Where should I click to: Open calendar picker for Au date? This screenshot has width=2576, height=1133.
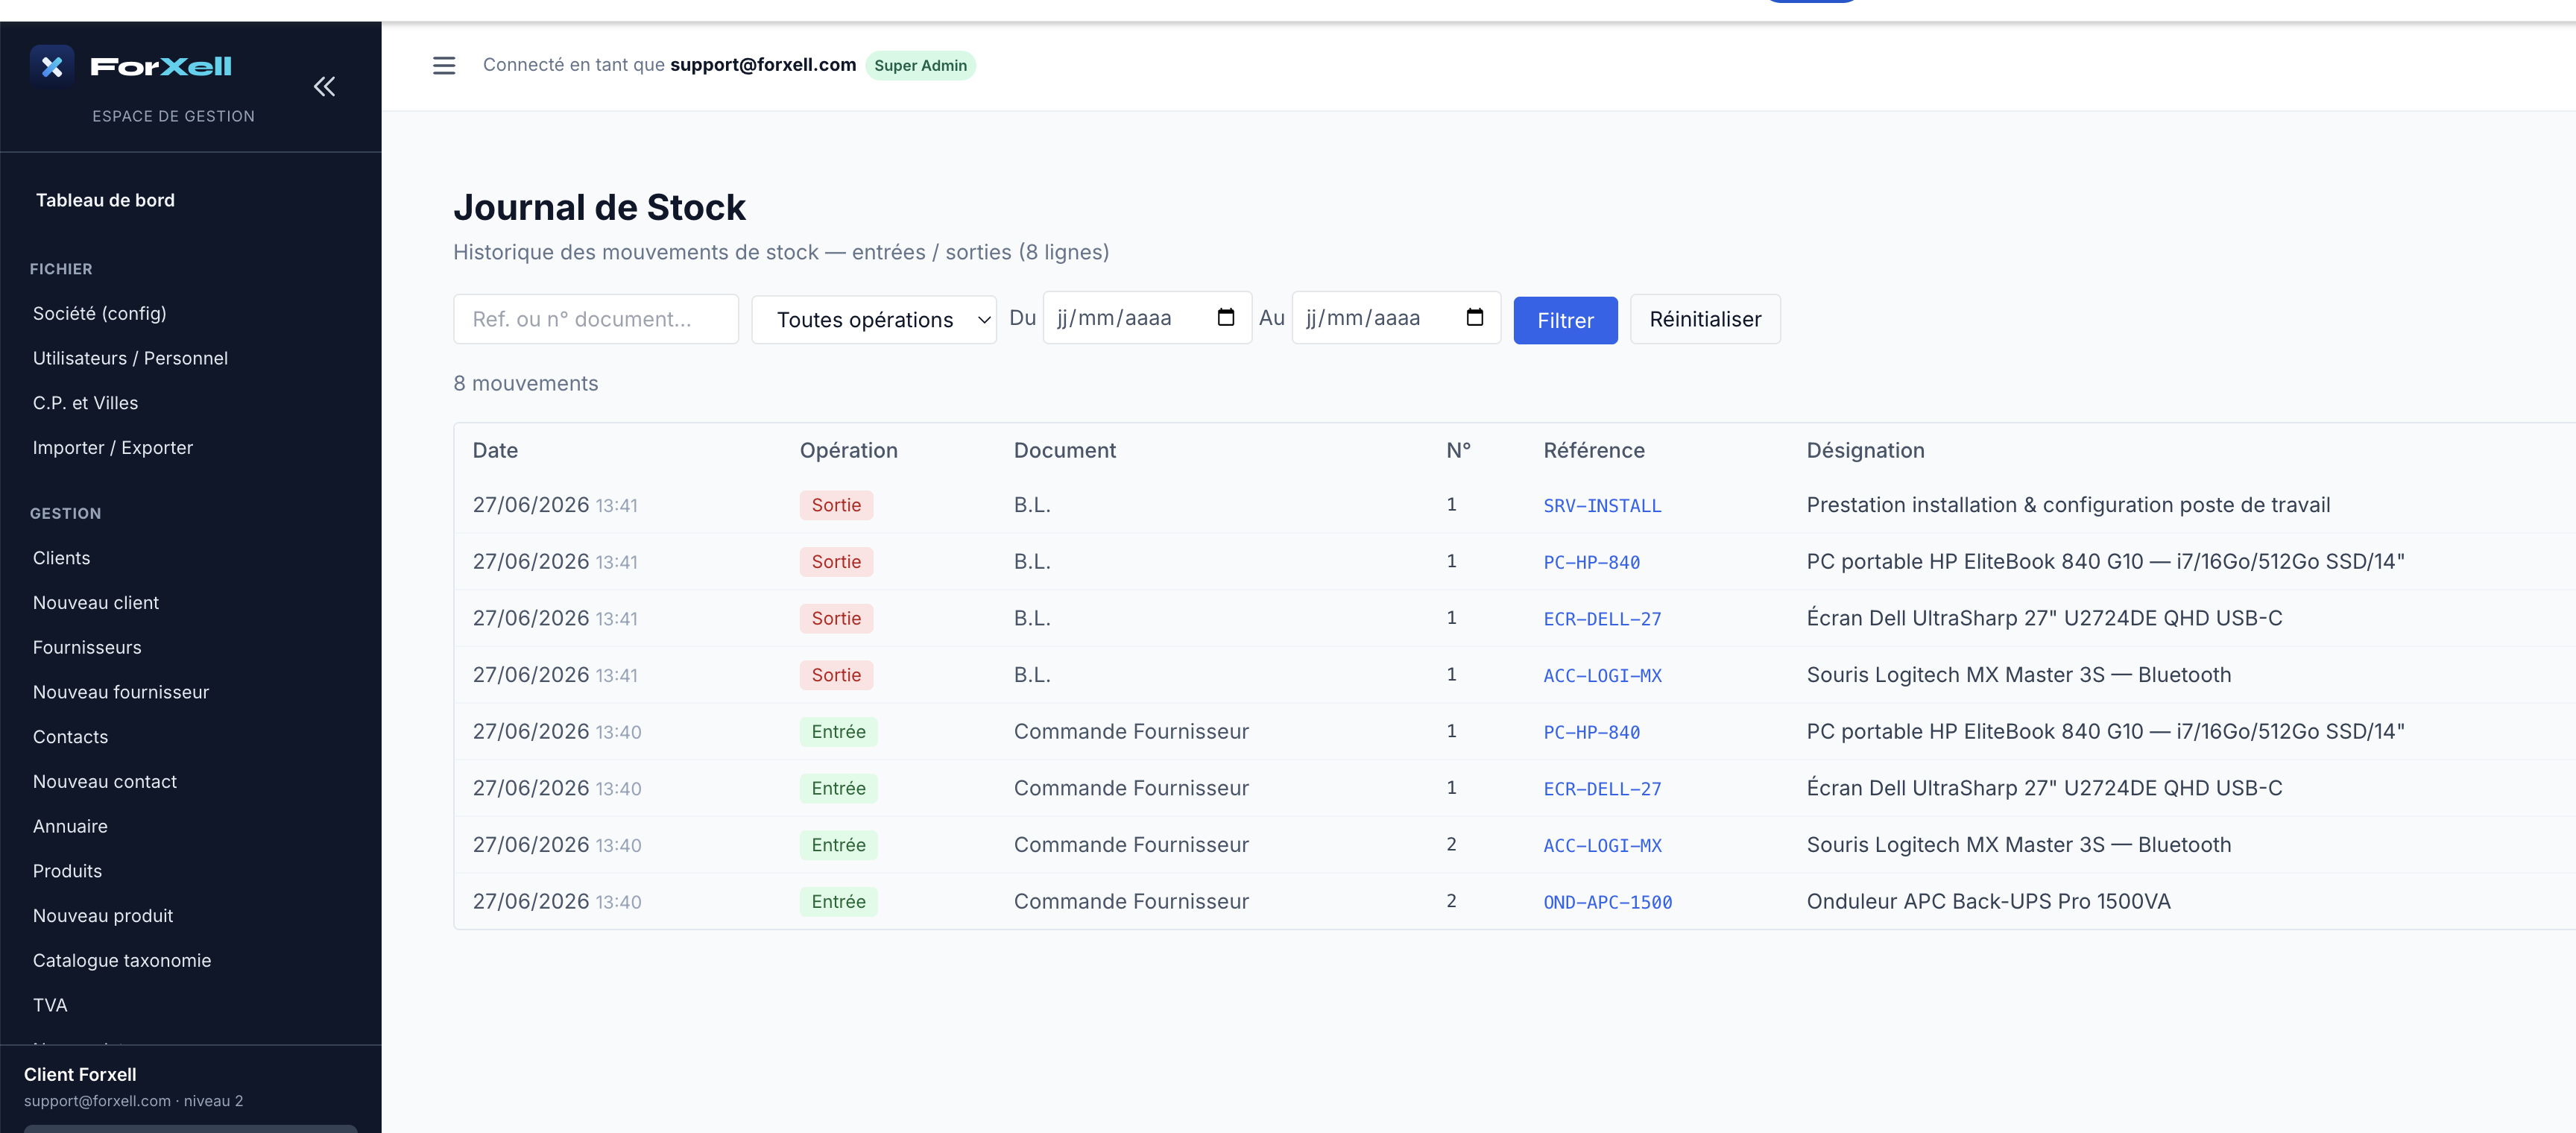click(x=1474, y=318)
